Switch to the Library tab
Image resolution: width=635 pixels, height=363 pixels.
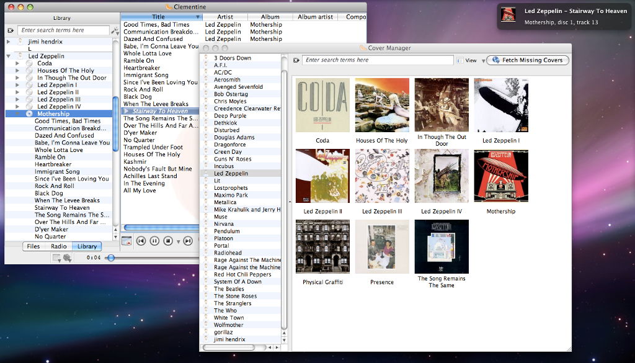(87, 246)
